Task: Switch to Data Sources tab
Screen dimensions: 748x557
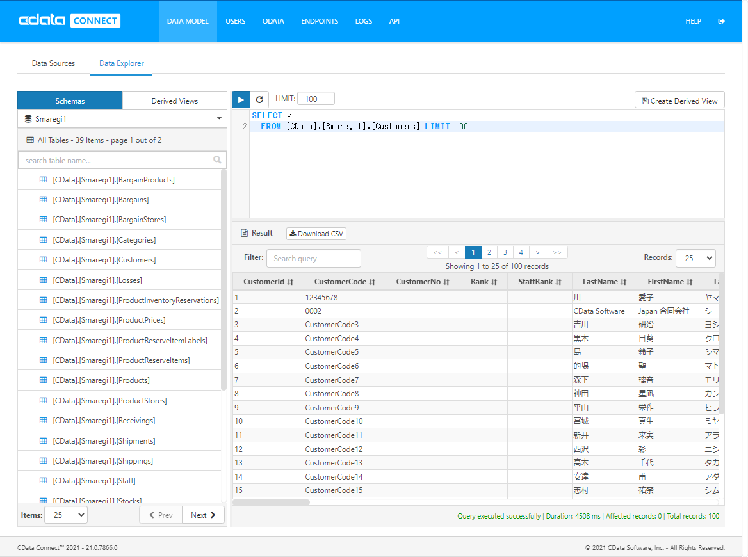Action: 53,63
